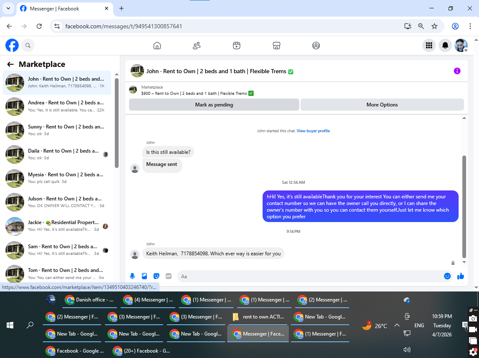The height and width of the screenshot is (358, 479).
Task: Open Daila's Rent to Own conversation
Action: (57, 154)
